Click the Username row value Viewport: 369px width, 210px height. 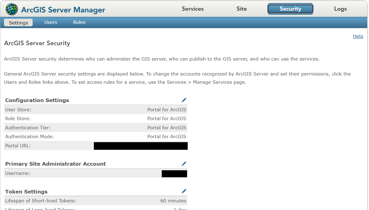[x=174, y=174]
